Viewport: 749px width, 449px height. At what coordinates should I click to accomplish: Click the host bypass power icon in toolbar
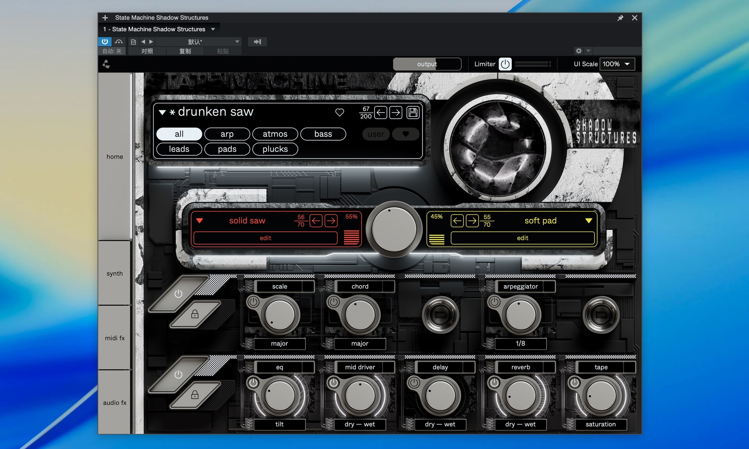click(105, 42)
